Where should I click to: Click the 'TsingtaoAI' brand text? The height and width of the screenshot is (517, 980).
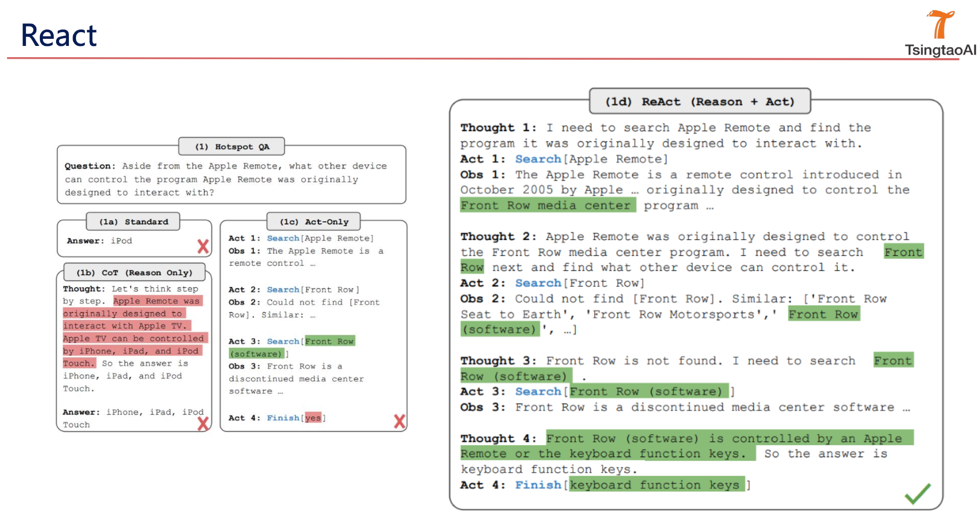coord(940,50)
